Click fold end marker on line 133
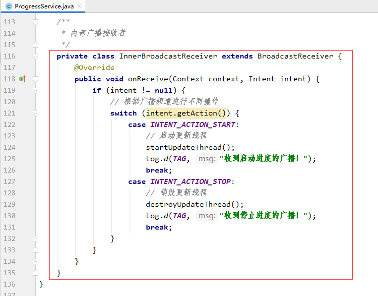 [35, 250]
